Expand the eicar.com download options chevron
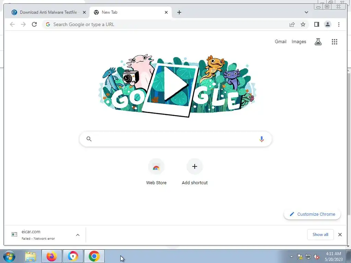The image size is (351, 263). [x=78, y=235]
